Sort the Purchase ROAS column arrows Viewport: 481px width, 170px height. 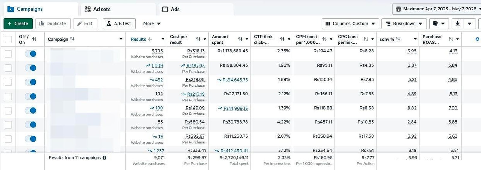point(451,39)
